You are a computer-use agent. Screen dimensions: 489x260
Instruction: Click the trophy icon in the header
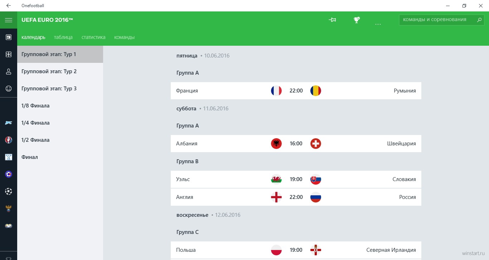coord(357,20)
